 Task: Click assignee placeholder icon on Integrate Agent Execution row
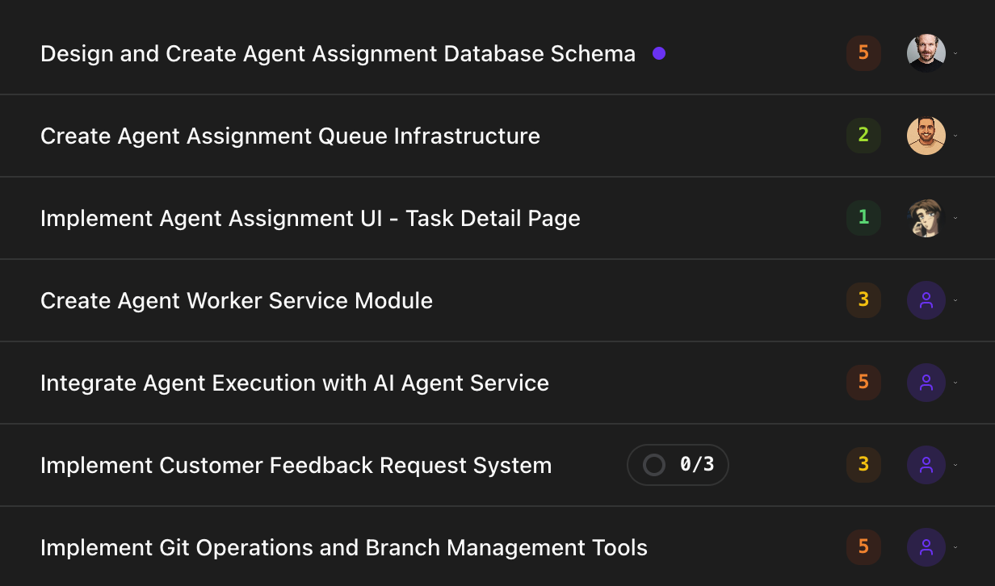click(926, 383)
